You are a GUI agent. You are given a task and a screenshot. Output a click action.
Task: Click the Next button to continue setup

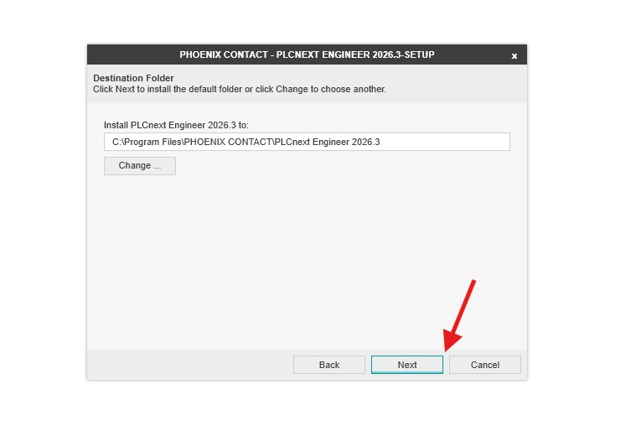(407, 365)
